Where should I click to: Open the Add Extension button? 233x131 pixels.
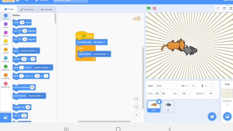click(x=6, y=118)
